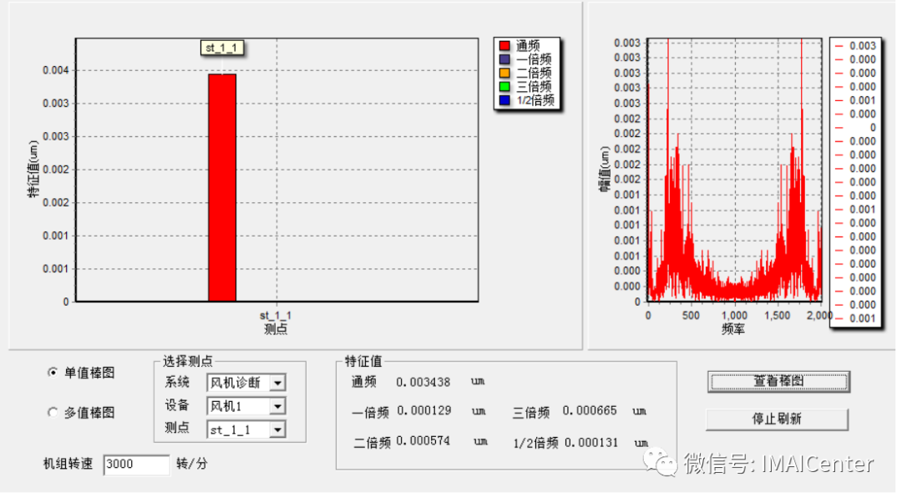902x503 pixels.
Task: Click the blue 1/2倍频 legend swatch
Action: pos(504,100)
